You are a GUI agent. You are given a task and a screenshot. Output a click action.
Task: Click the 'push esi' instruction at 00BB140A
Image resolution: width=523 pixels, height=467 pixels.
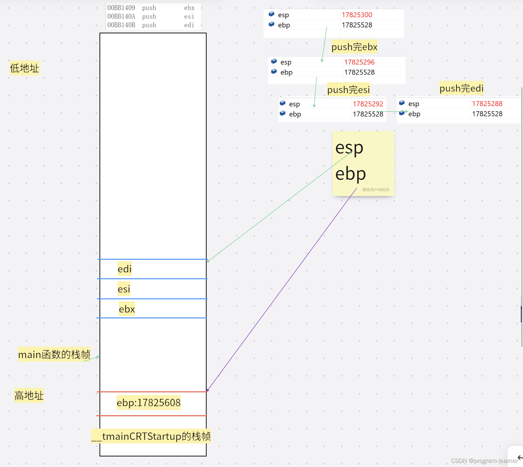point(151,16)
